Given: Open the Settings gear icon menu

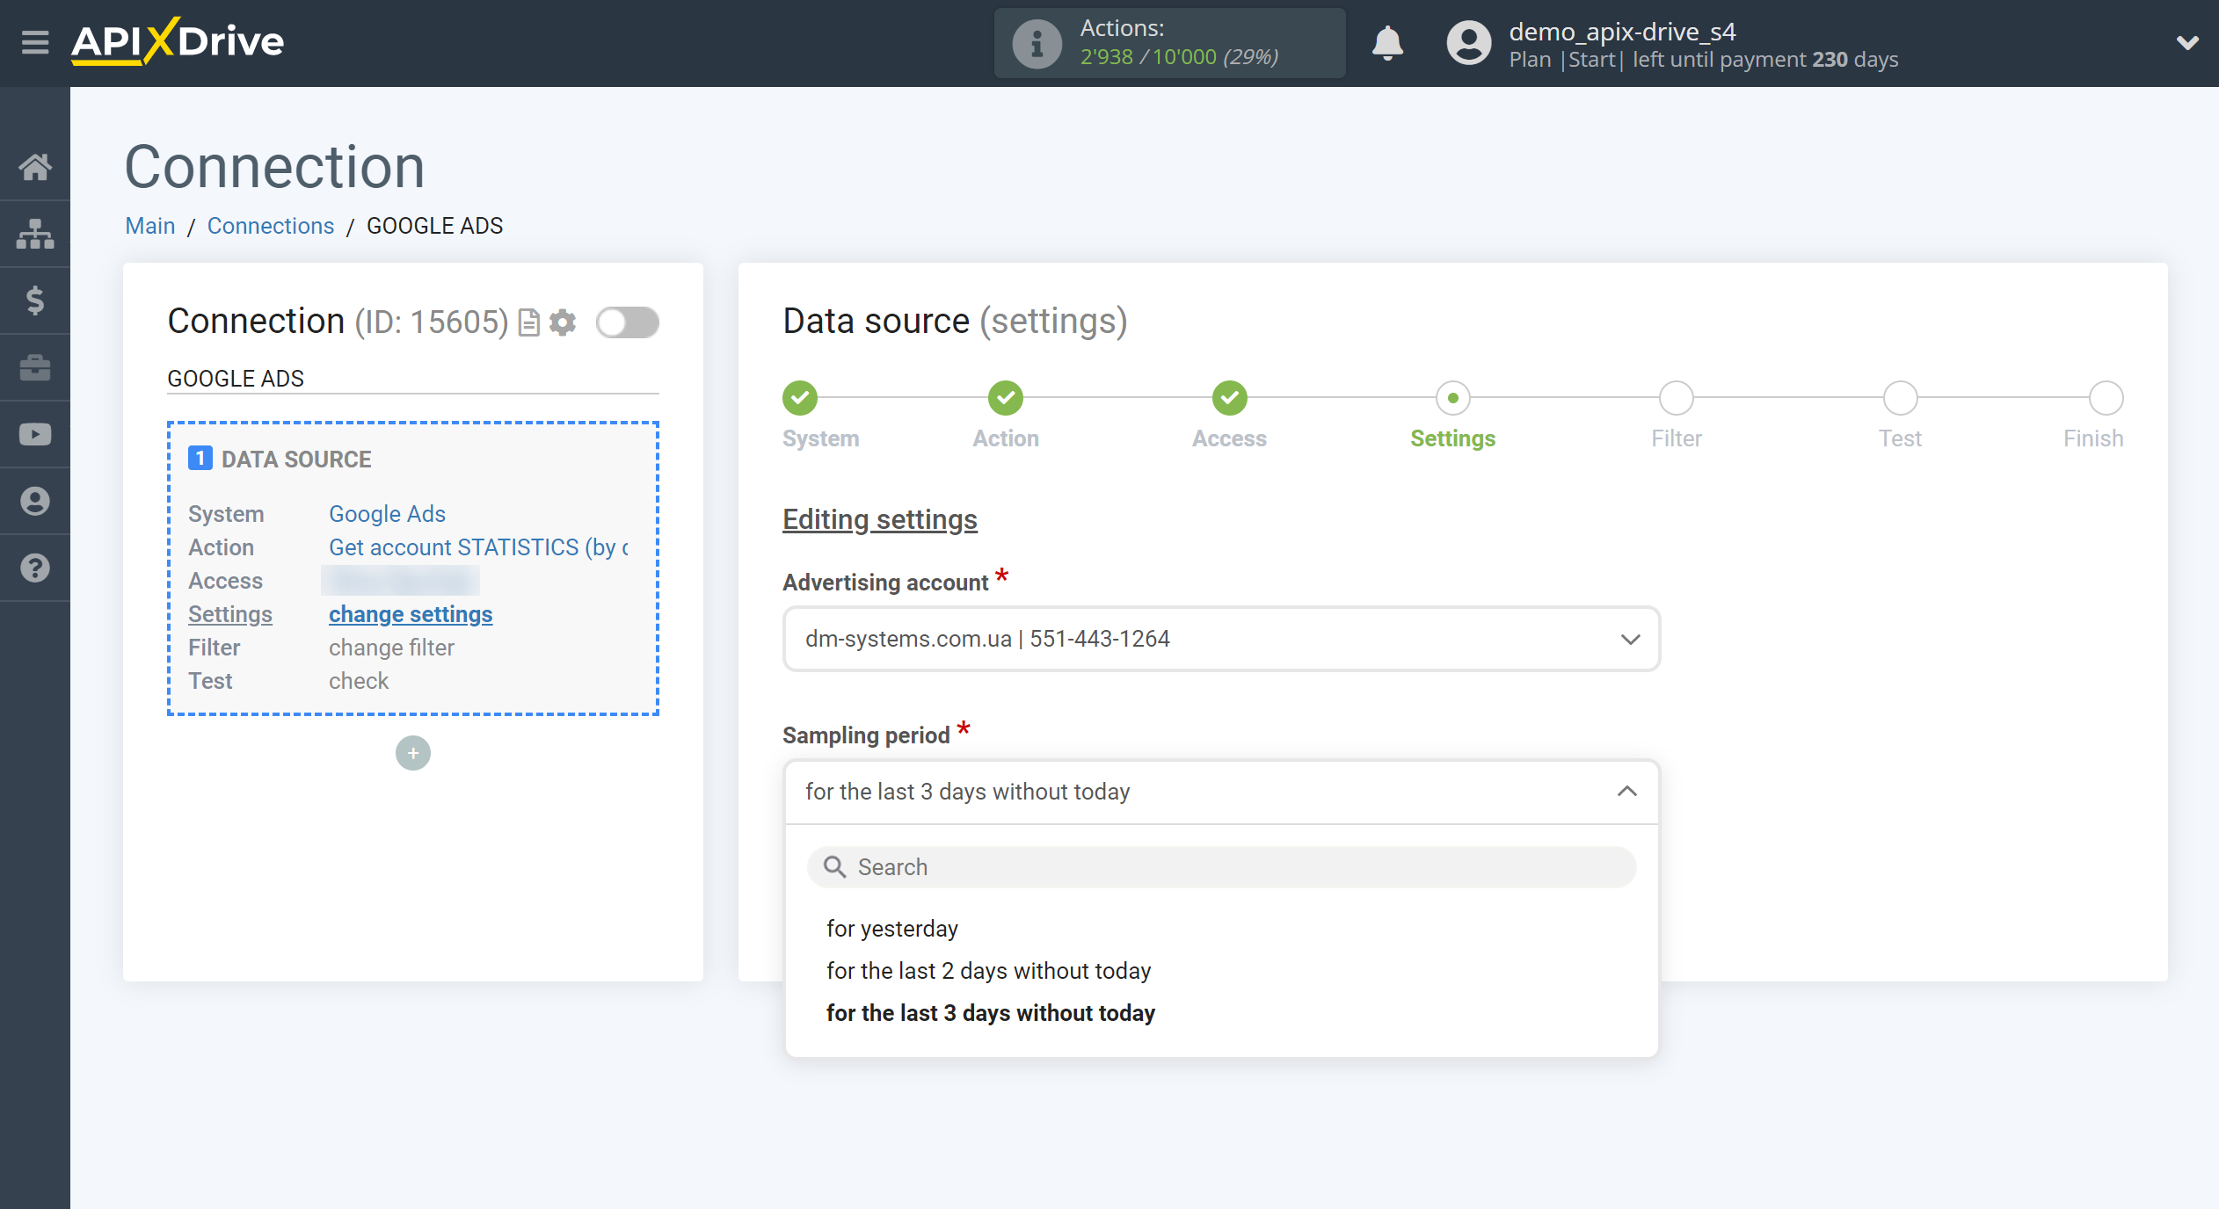Looking at the screenshot, I should [x=564, y=322].
